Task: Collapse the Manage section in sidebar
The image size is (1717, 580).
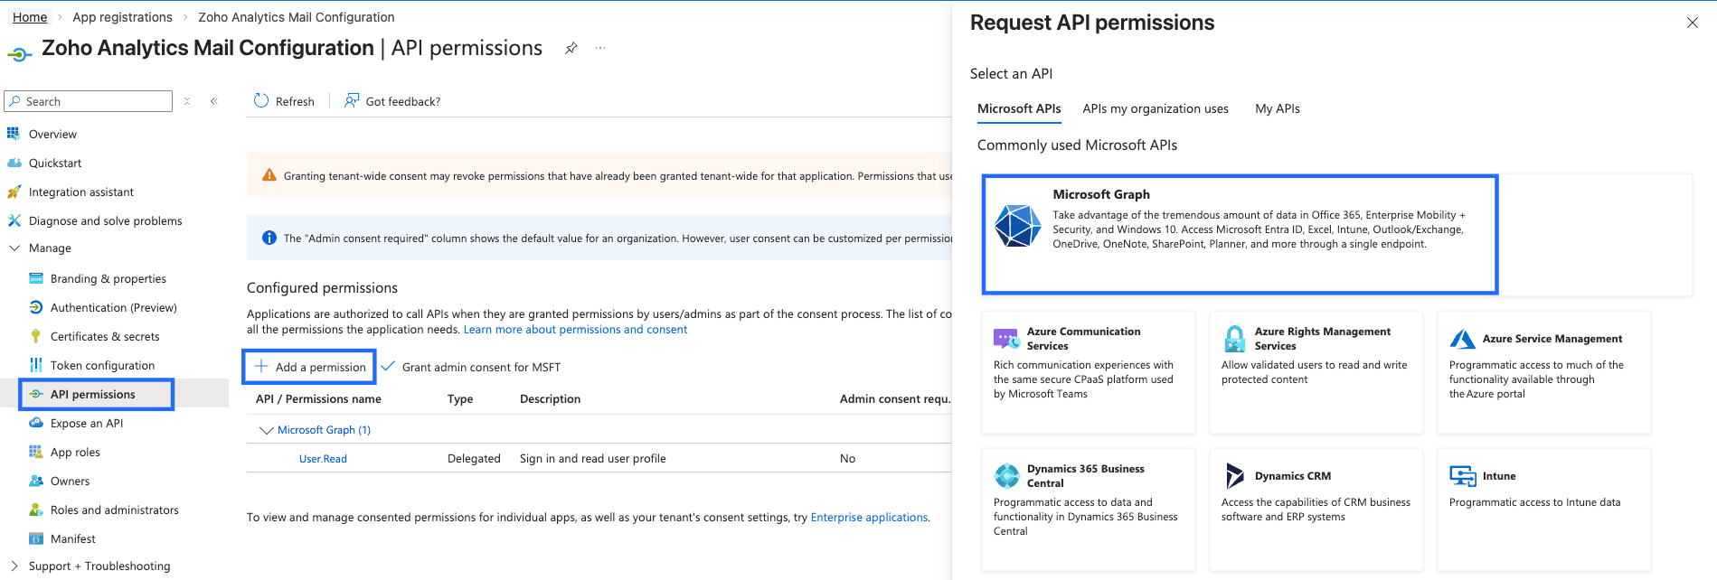Action: pyautogui.click(x=14, y=248)
